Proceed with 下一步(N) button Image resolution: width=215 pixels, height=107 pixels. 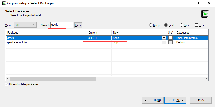coord(175,100)
